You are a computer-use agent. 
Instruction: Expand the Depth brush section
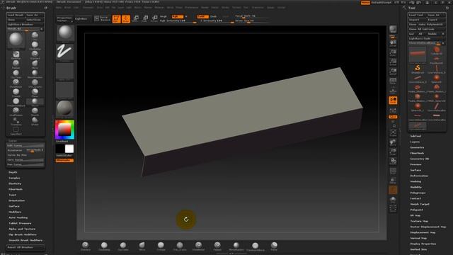[x=13, y=172]
